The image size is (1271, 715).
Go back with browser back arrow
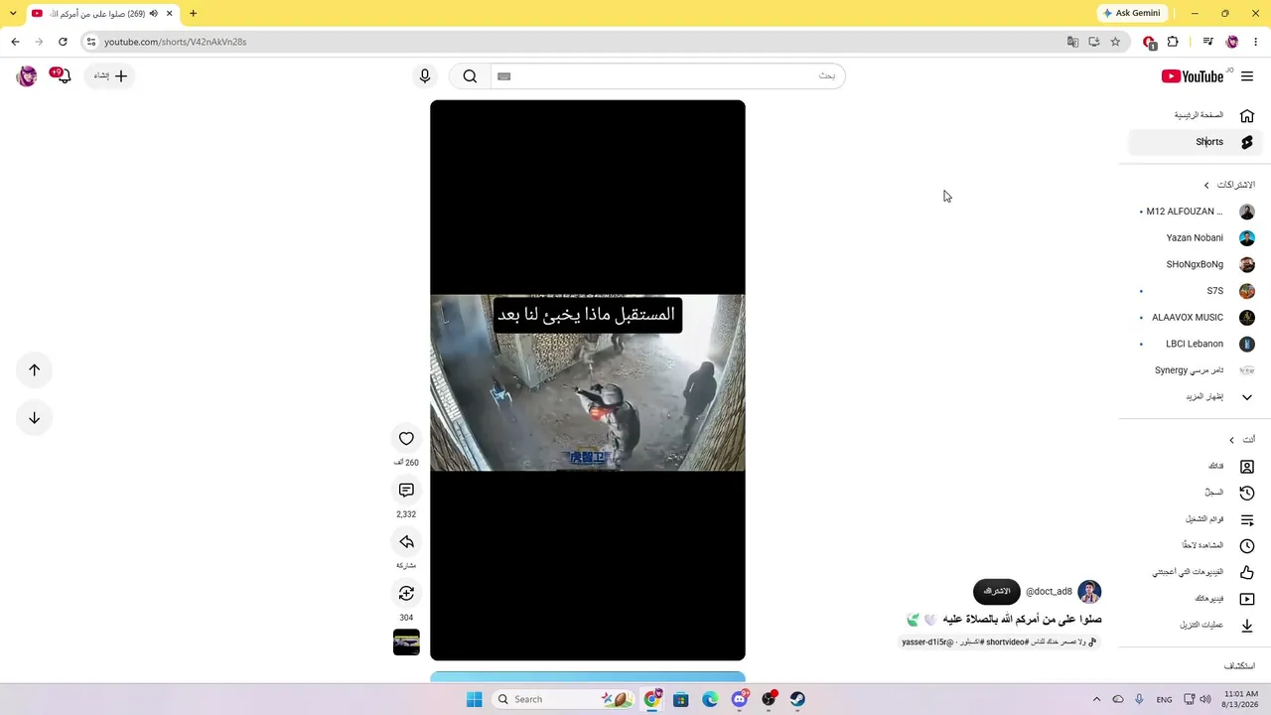(15, 42)
